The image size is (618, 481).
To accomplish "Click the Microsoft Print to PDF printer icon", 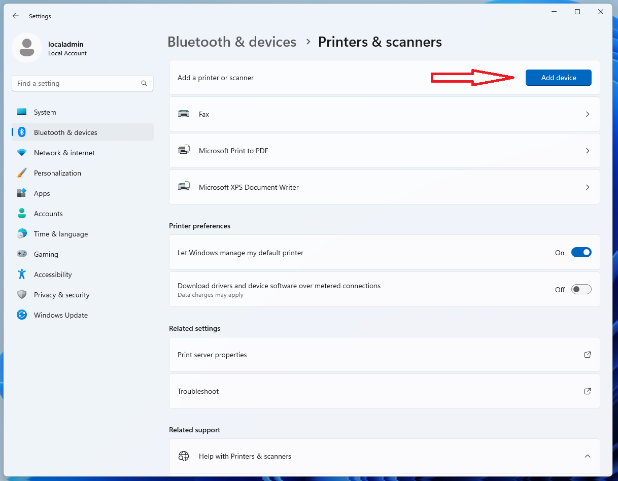I will tap(184, 151).
